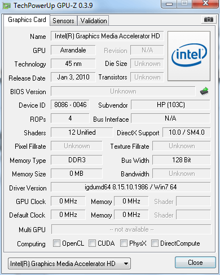Click the Device ID field 8086 - 0046
The image size is (220, 275).
point(70,105)
